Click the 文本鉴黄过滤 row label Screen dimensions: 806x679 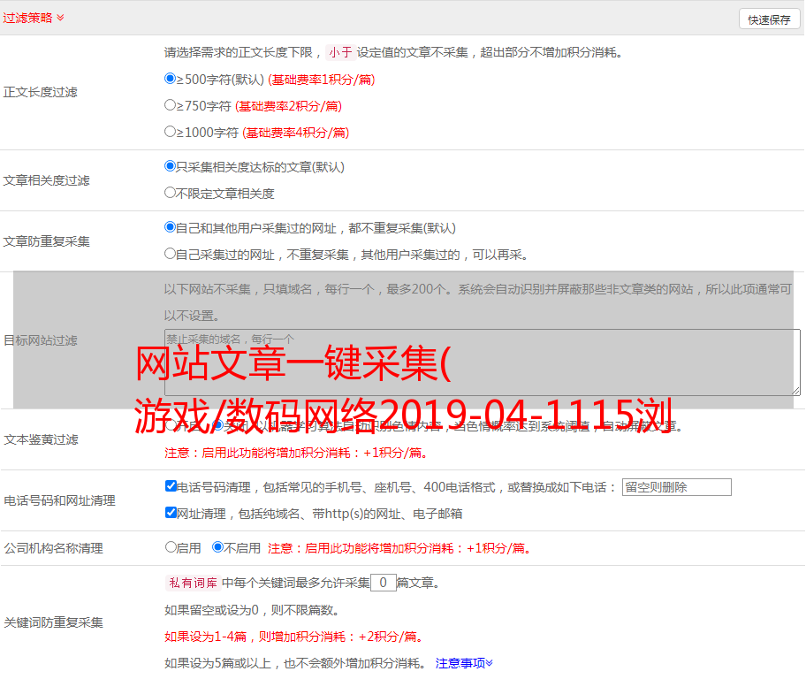[42, 439]
